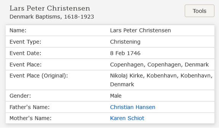
Task: Click the Father's Name label
Action: tap(29, 107)
